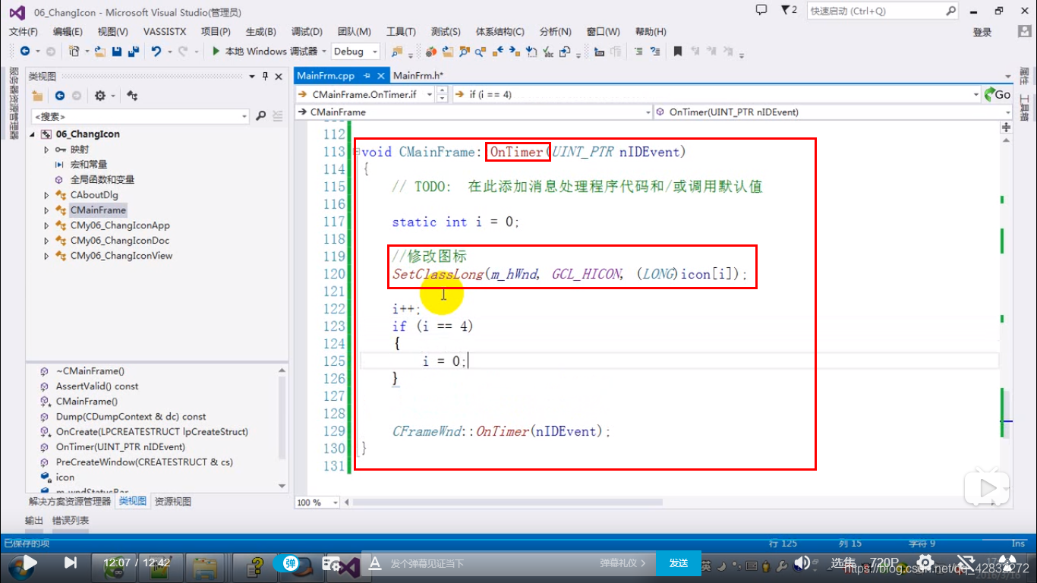Image resolution: width=1037 pixels, height=583 pixels.
Task: Select the 宏和常量 tree item
Action: click(89, 165)
